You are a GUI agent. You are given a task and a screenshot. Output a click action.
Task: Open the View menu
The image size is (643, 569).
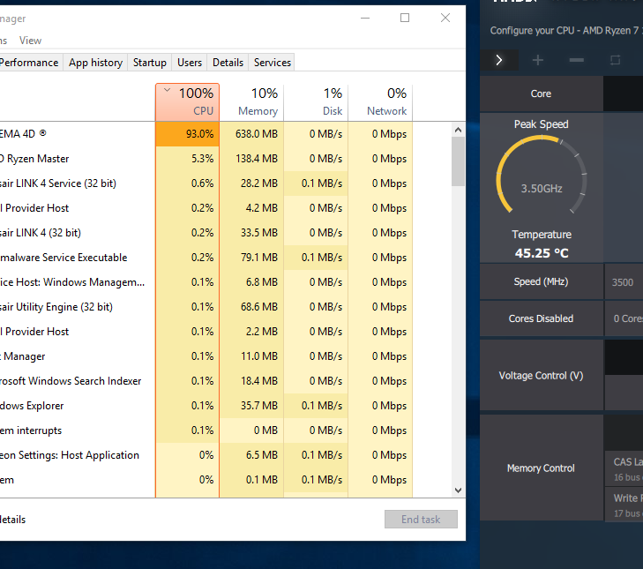[30, 41]
